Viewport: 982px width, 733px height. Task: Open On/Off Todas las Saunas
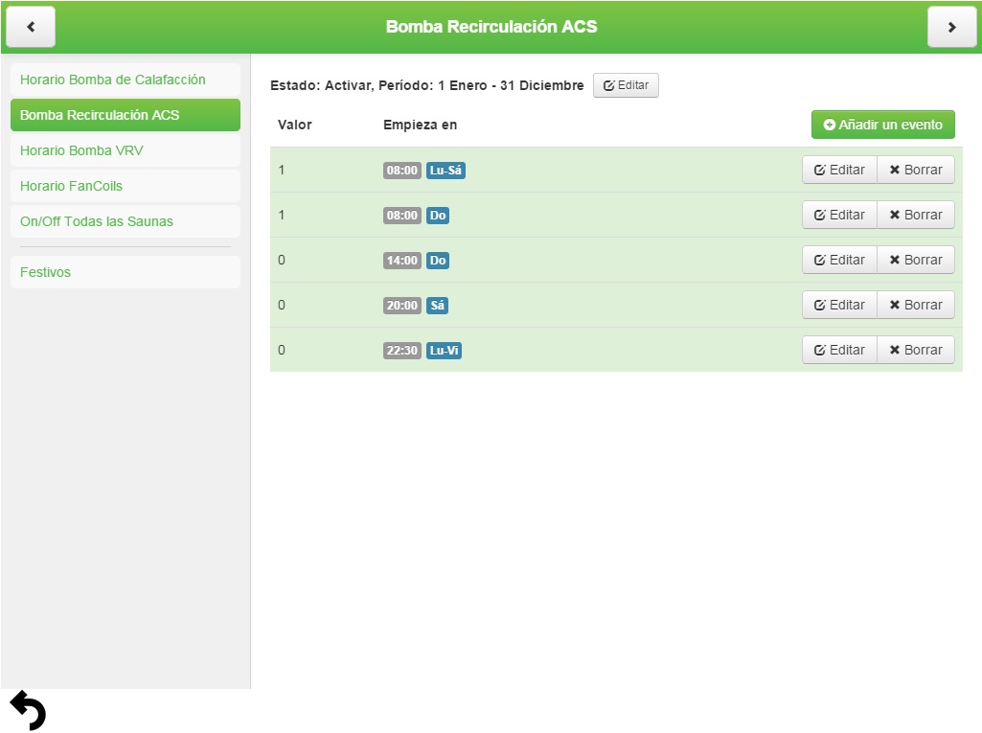[125, 221]
